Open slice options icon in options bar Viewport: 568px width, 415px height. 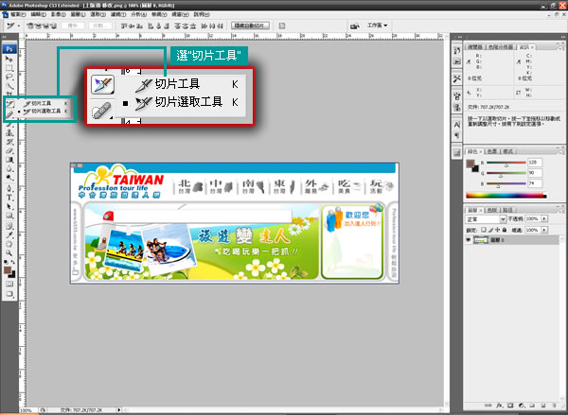click(x=282, y=26)
